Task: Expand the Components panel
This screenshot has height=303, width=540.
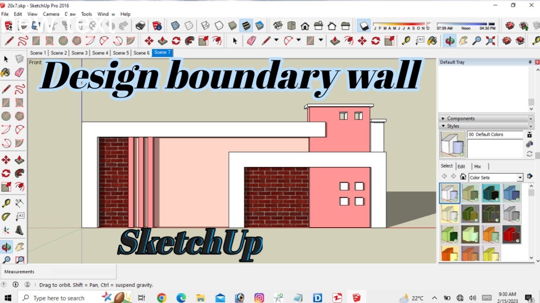Action: (443, 119)
